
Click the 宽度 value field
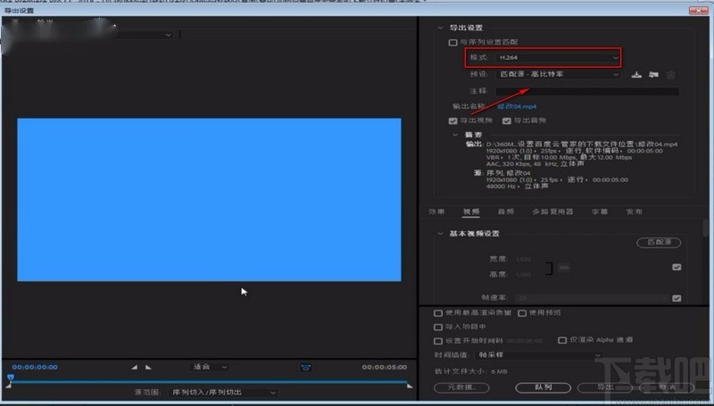pyautogui.click(x=524, y=259)
